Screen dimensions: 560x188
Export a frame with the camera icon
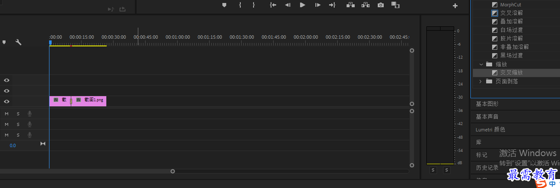(381, 5)
